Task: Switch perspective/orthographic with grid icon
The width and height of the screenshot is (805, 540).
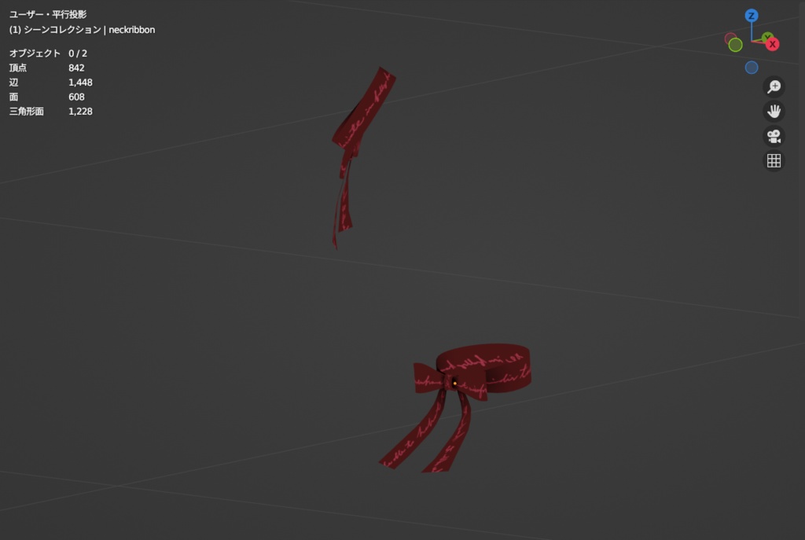Action: [x=774, y=160]
